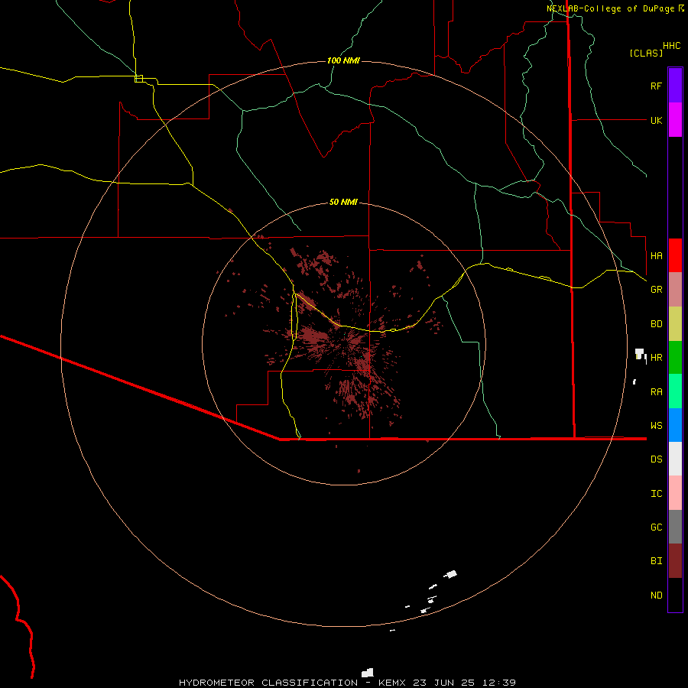Click the WS blue legend swatch
This screenshot has width=688, height=688.
(675, 425)
